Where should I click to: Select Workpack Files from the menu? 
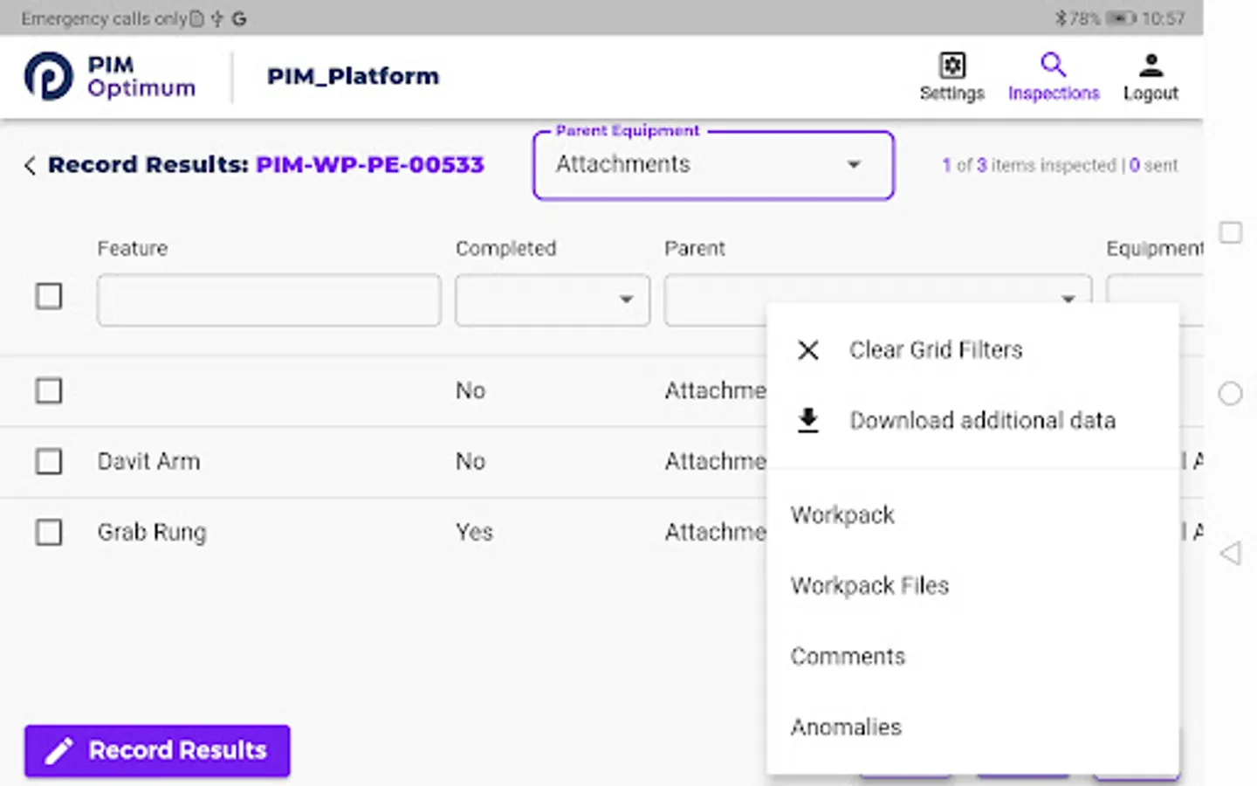click(869, 585)
